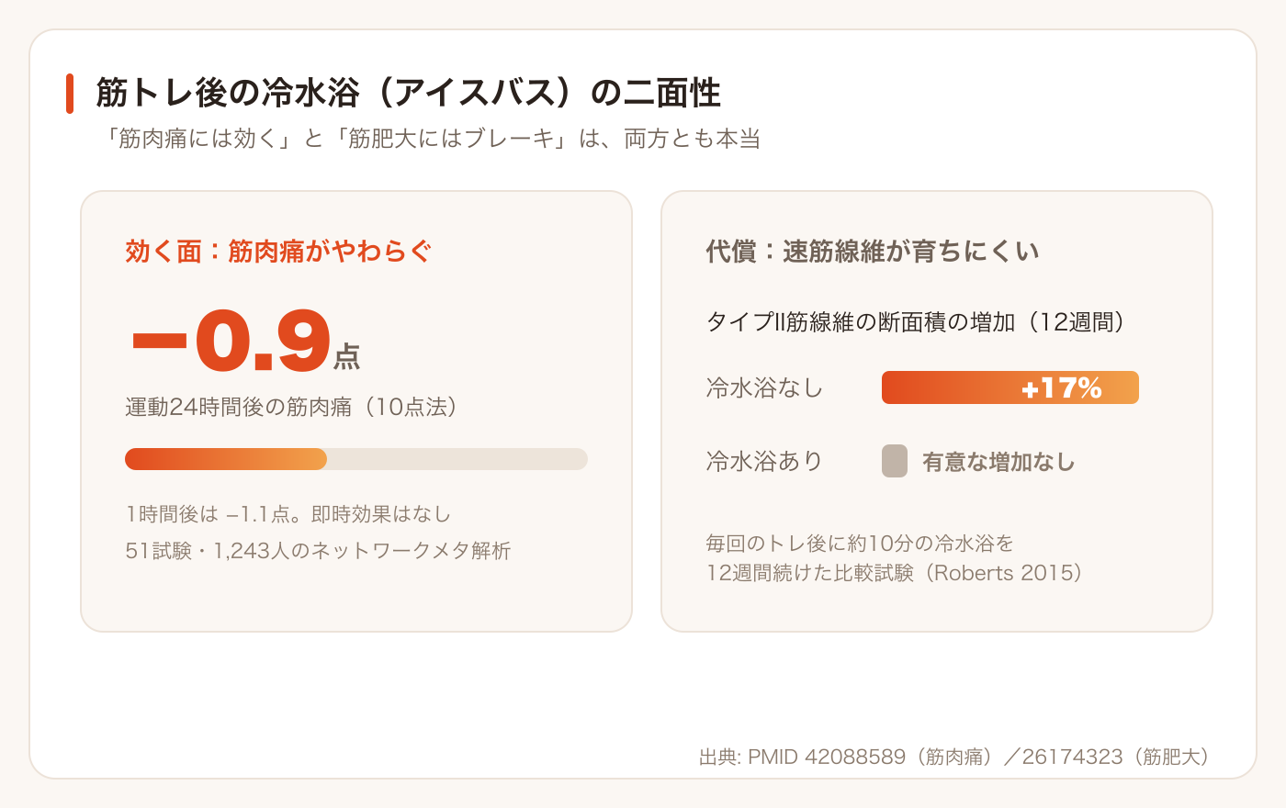Click the small gray square swatch
Image resolution: width=1286 pixels, height=808 pixels.
click(895, 461)
